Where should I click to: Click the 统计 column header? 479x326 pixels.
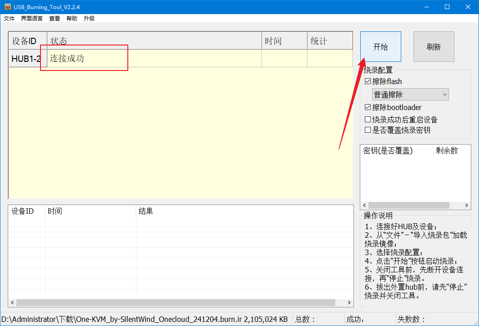coord(329,41)
